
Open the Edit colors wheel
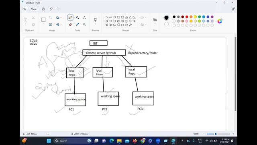point(220,21)
